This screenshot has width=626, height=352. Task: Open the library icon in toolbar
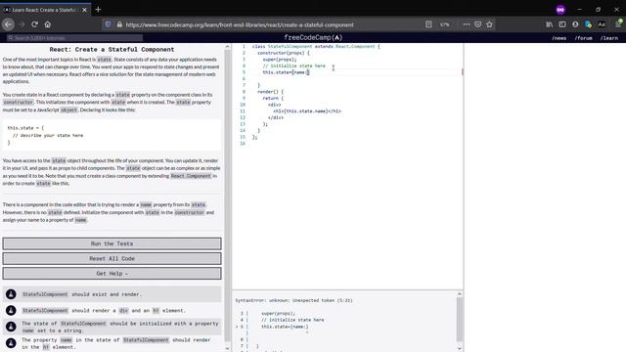pyautogui.click(x=550, y=24)
